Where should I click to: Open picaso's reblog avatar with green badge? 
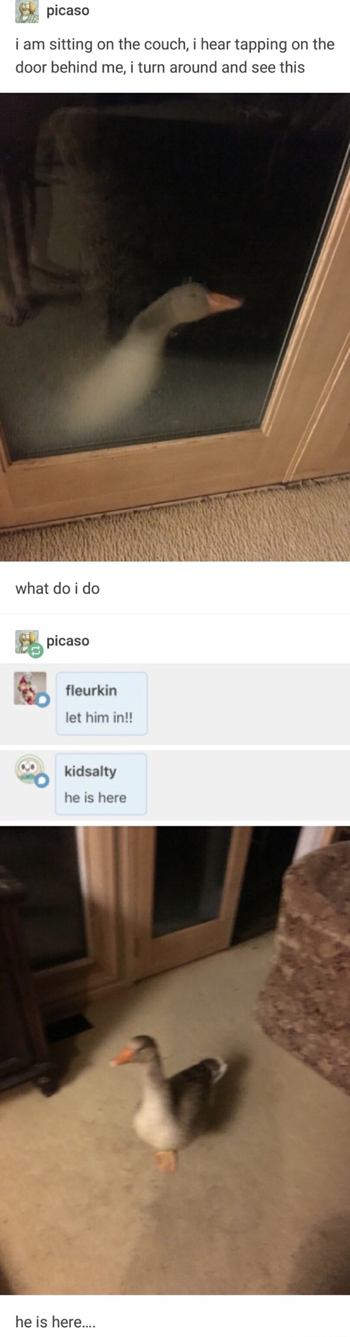(27, 642)
